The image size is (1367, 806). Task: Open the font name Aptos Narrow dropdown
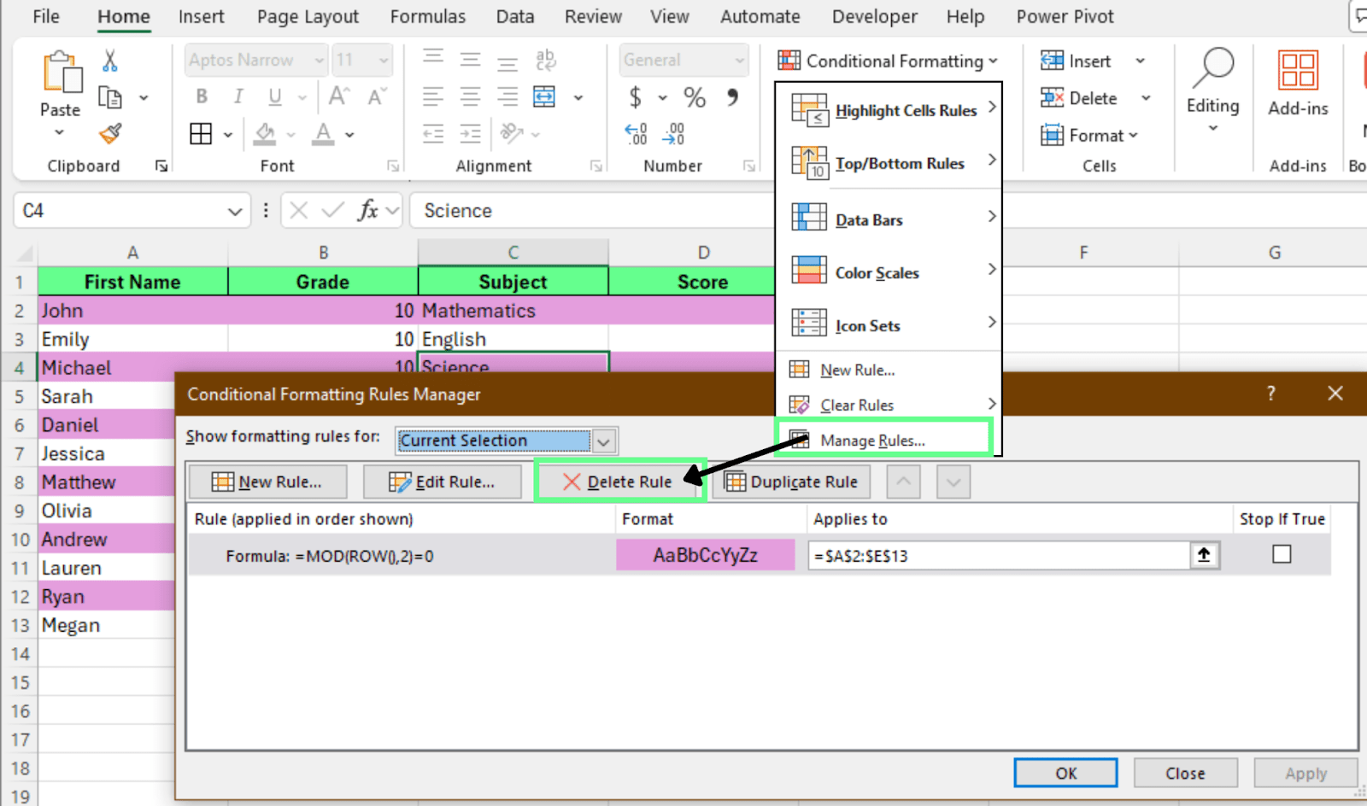(320, 60)
